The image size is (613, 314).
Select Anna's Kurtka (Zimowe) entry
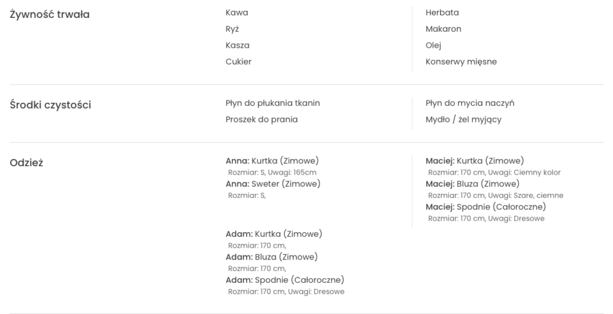click(272, 160)
